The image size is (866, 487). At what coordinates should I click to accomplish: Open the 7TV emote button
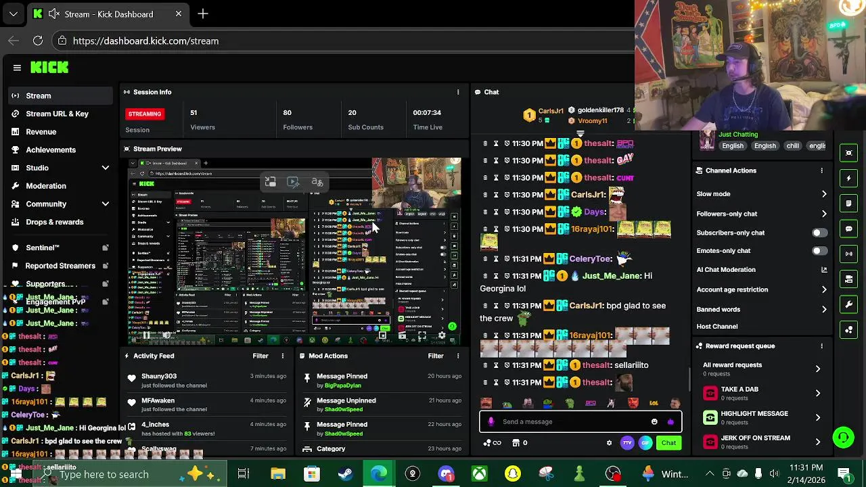tap(627, 443)
